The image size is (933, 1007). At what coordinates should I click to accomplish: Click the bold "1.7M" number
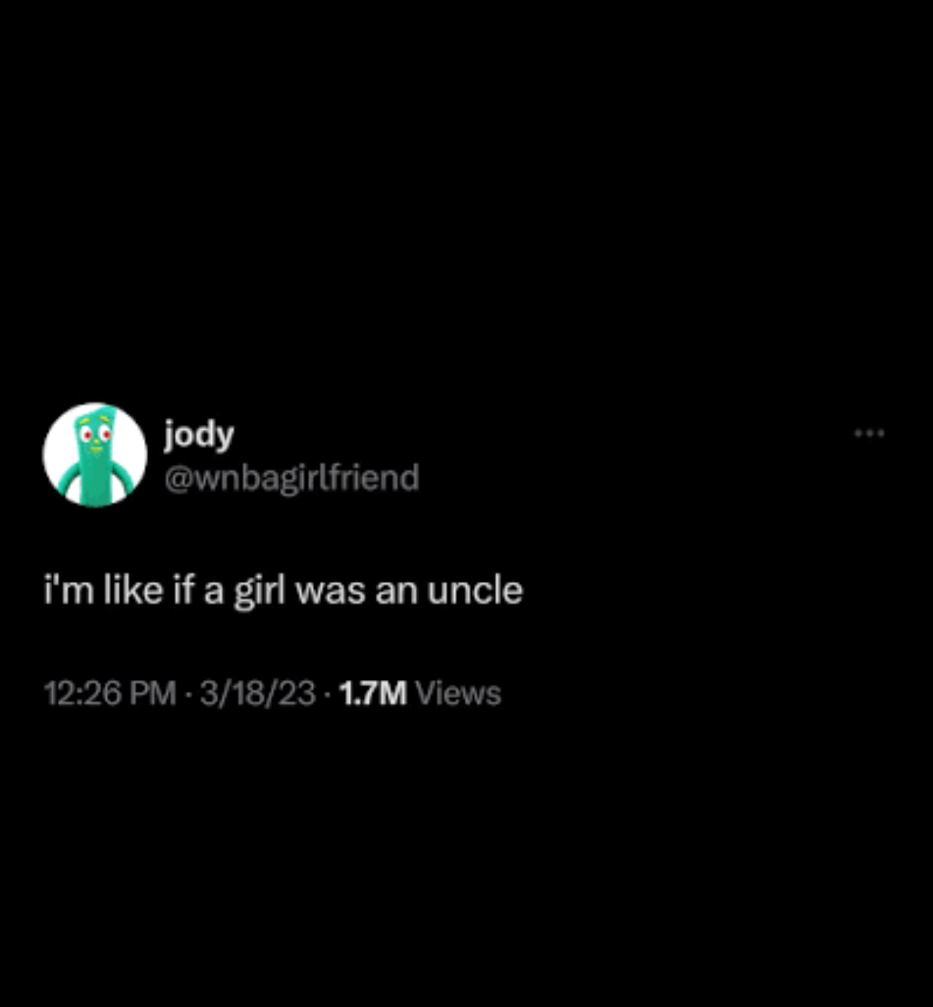[x=373, y=693]
